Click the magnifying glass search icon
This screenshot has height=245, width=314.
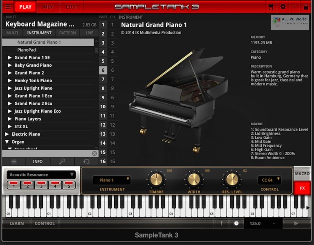tap(62, 162)
